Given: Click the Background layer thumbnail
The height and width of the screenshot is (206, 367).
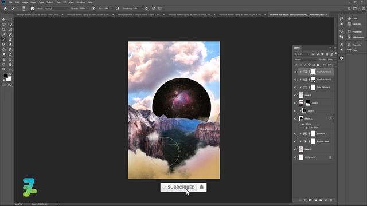Looking at the screenshot, I should [301, 157].
